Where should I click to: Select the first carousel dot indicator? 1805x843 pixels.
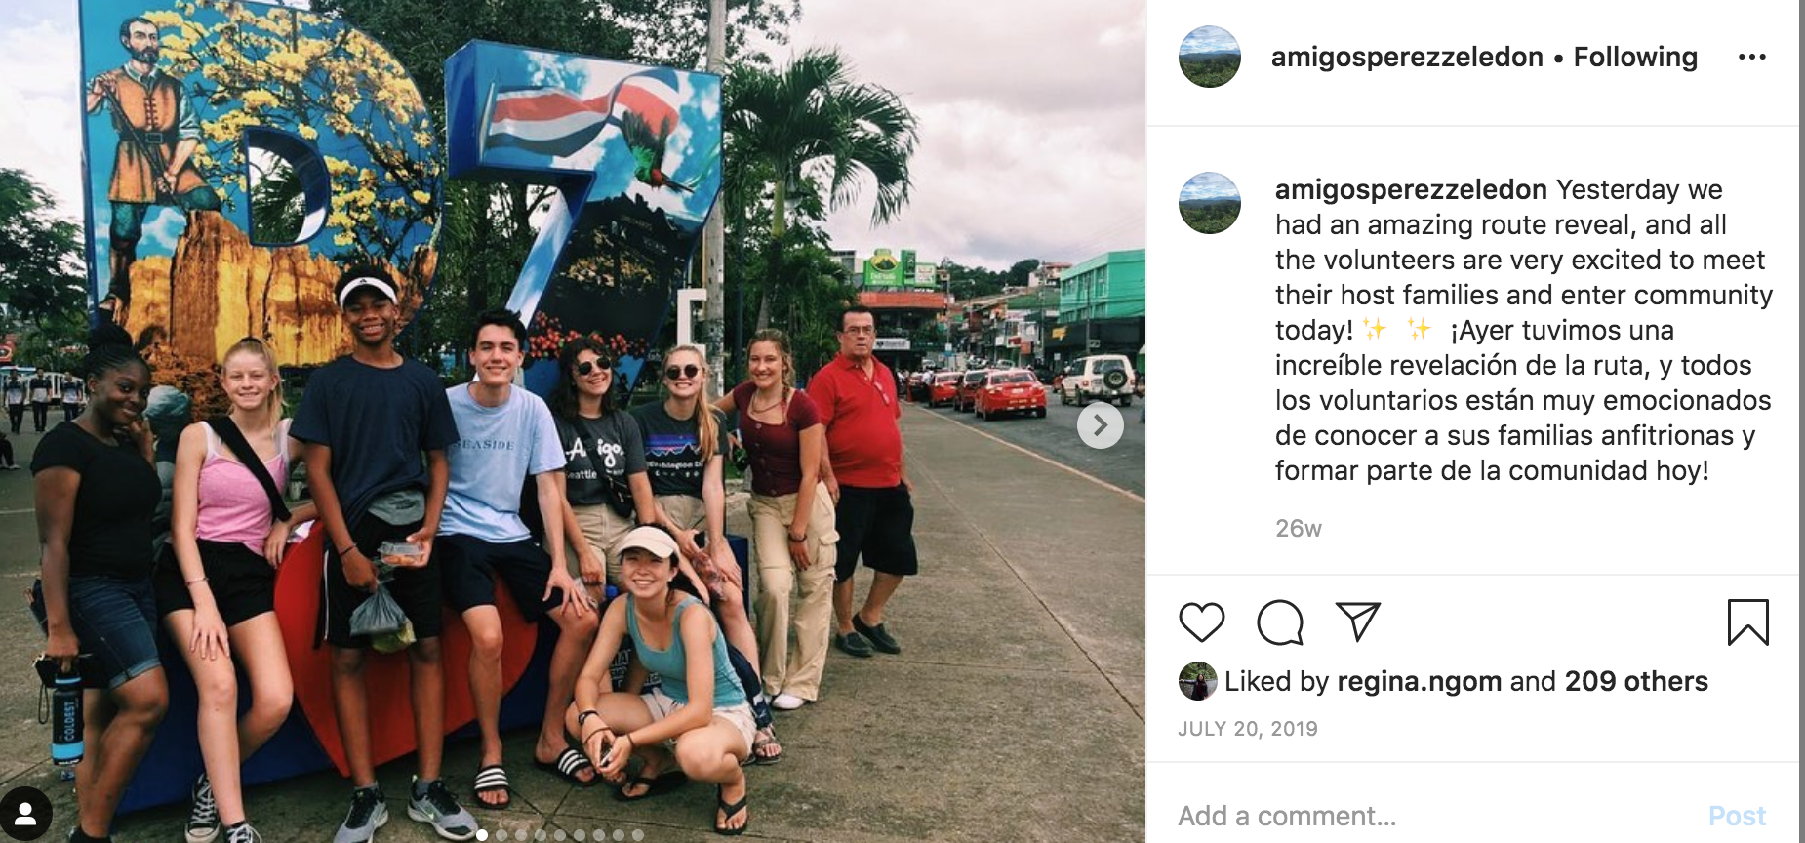(x=482, y=835)
